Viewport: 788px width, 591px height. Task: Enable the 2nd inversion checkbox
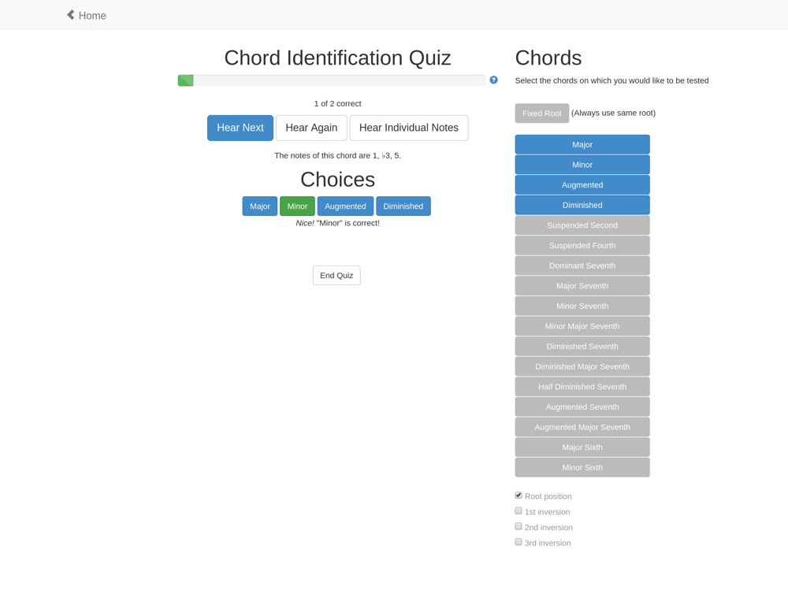pos(519,526)
